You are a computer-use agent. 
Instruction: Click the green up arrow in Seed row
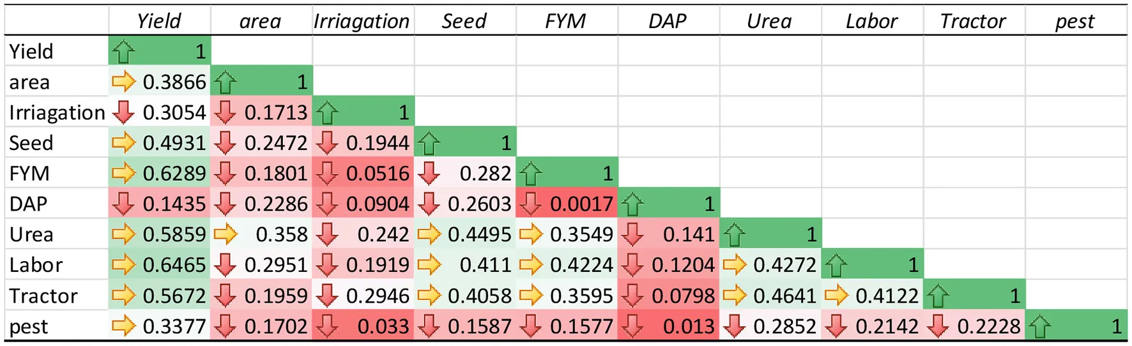(429, 144)
